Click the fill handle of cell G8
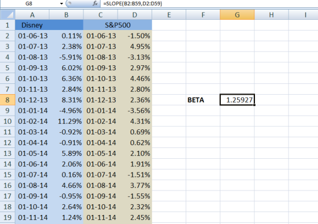The image size is (318, 224). click(254, 105)
